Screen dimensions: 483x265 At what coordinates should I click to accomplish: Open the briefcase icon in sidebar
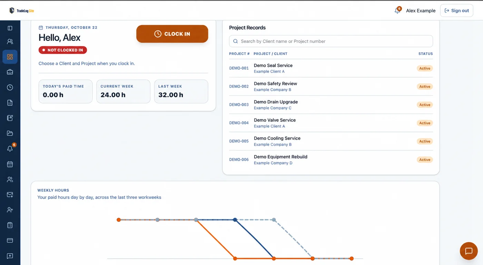pos(10,72)
